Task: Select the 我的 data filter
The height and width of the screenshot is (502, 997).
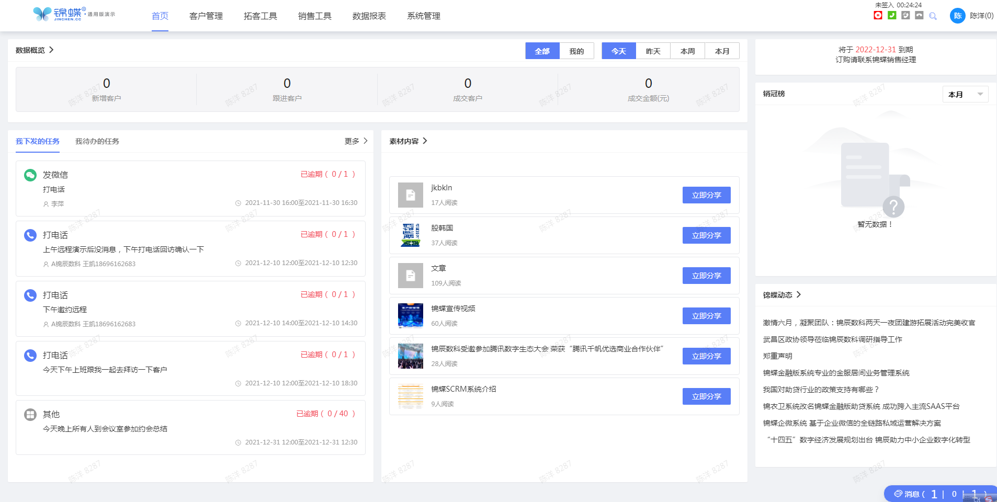Action: 577,51
